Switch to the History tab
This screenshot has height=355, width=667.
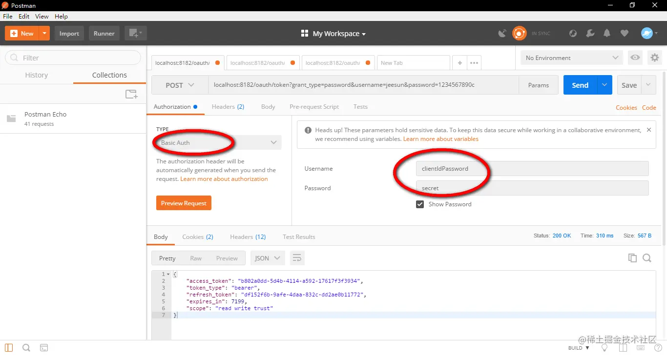(37, 75)
